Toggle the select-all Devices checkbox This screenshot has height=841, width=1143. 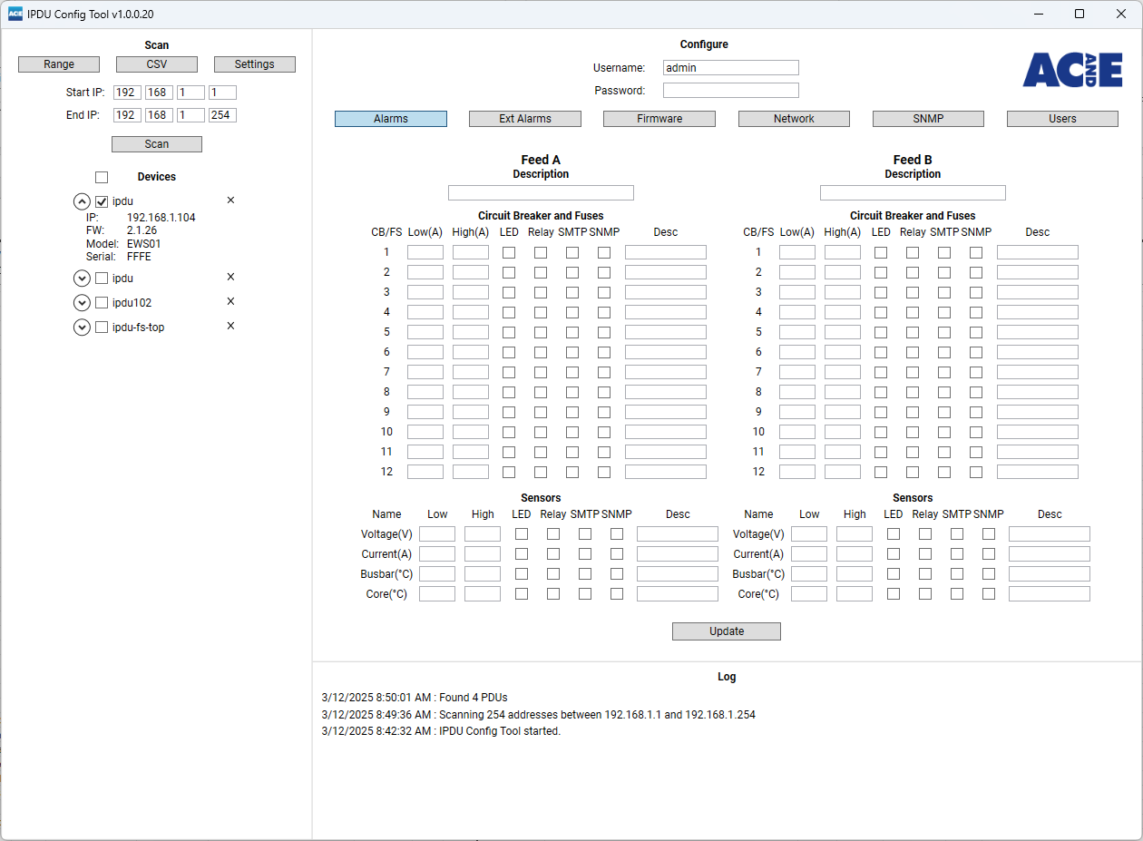pos(102,177)
